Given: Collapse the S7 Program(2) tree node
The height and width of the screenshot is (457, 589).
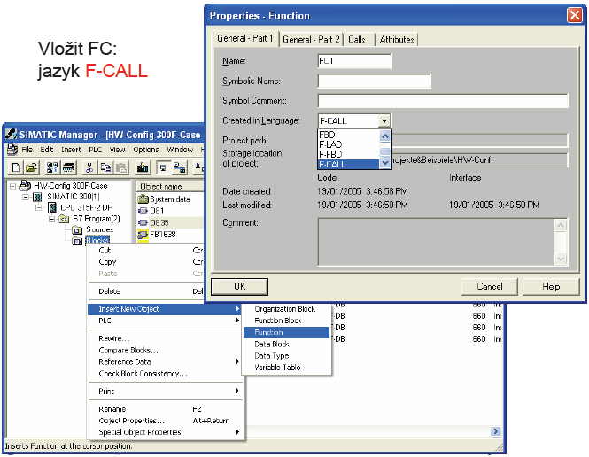Looking at the screenshot, I should (x=51, y=219).
